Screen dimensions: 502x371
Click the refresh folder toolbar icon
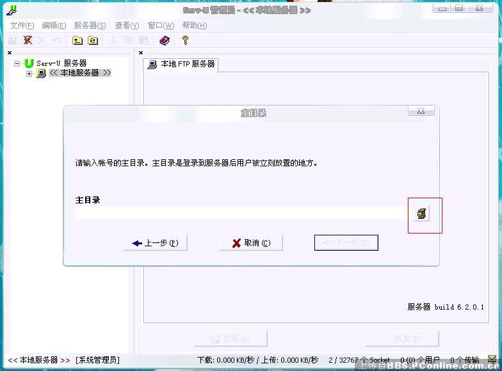93,40
